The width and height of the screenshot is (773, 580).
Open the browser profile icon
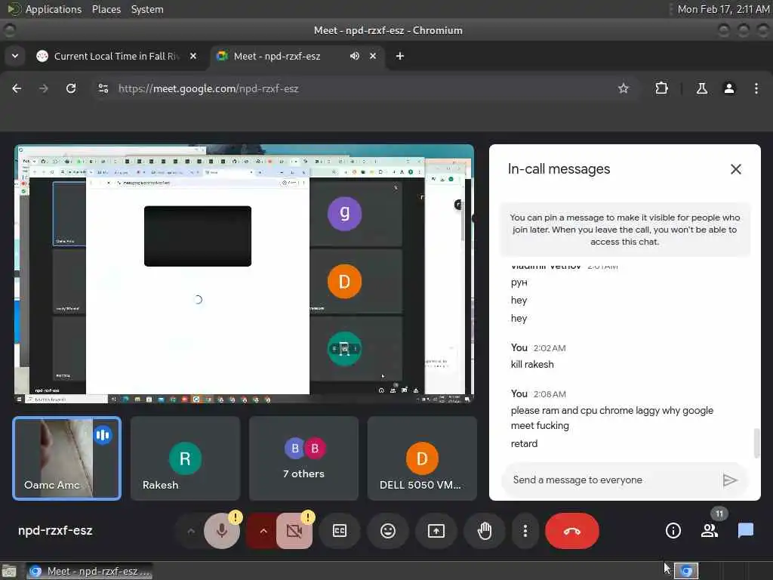coord(729,89)
